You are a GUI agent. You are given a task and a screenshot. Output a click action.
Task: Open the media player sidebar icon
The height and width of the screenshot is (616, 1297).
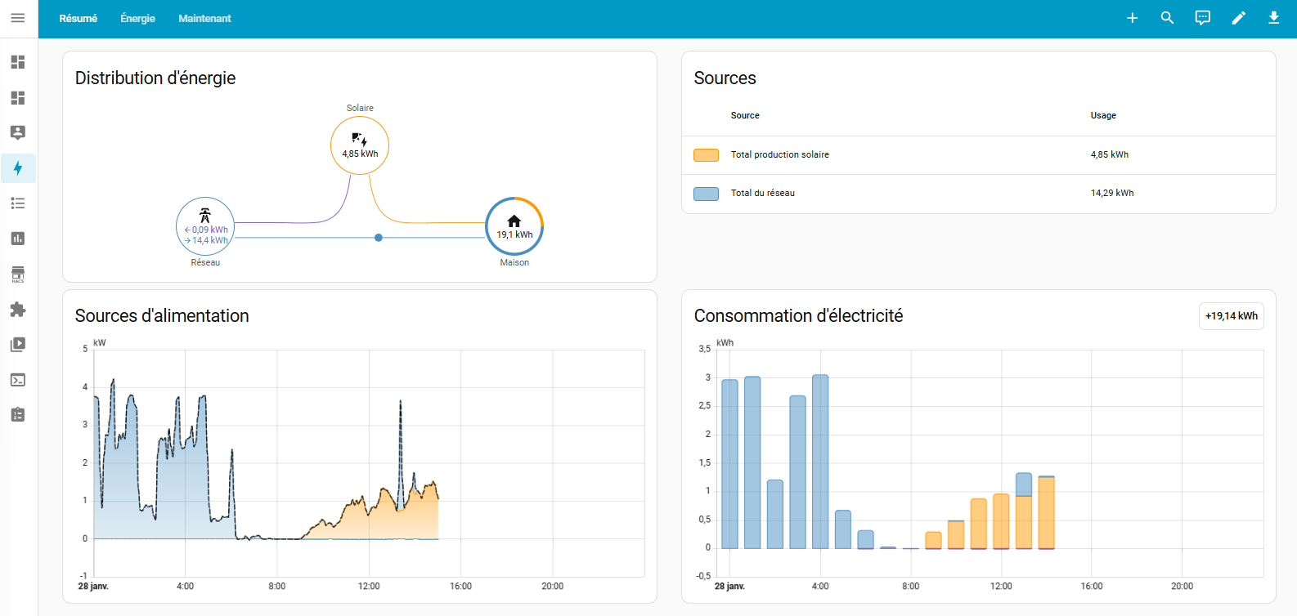(18, 345)
